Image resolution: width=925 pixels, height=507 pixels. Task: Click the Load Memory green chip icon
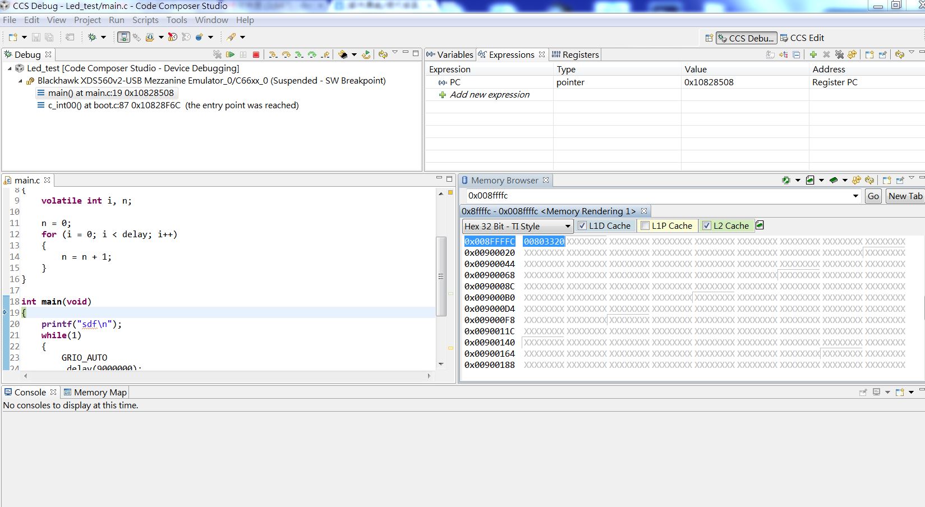pyautogui.click(x=834, y=180)
